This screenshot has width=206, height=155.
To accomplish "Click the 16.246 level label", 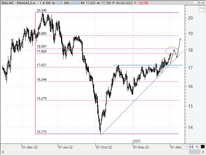I will pos(41,79).
